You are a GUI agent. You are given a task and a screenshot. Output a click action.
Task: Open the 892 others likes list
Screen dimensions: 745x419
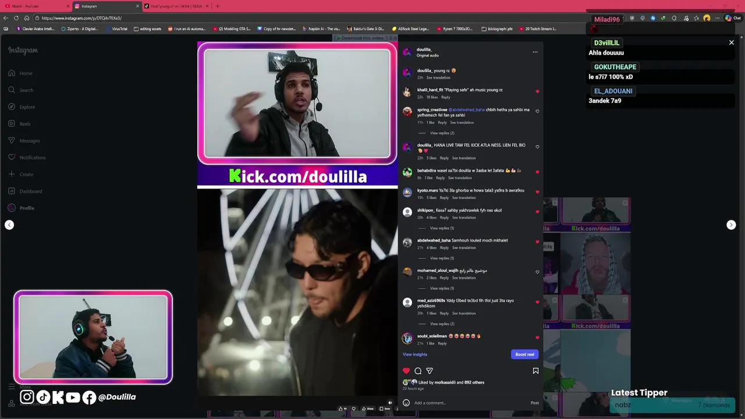(474, 382)
